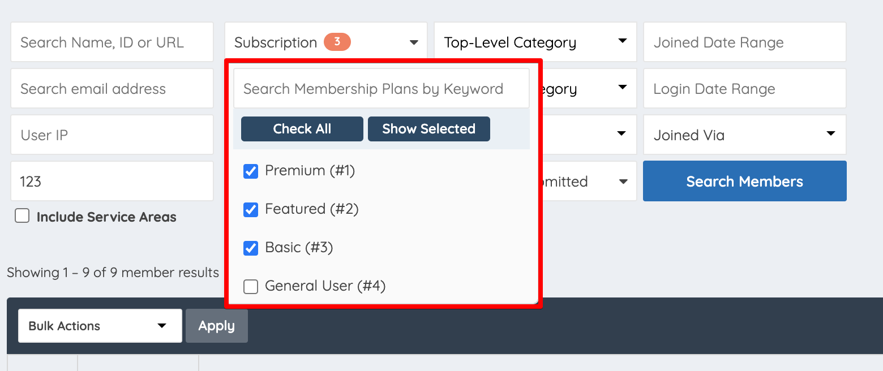Click the Show Selected button
Viewport: 883px width, 371px height.
click(428, 129)
